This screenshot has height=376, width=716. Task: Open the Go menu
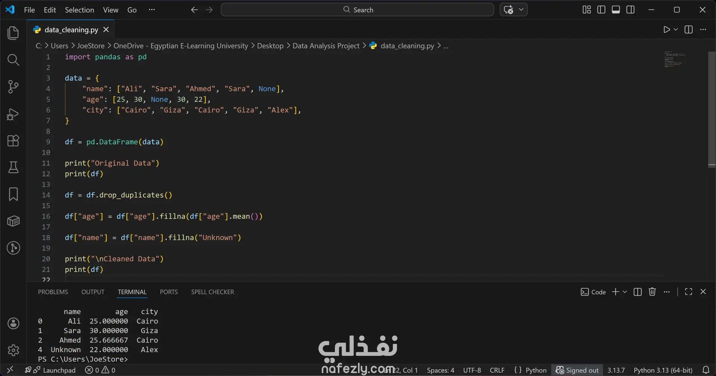pyautogui.click(x=132, y=10)
